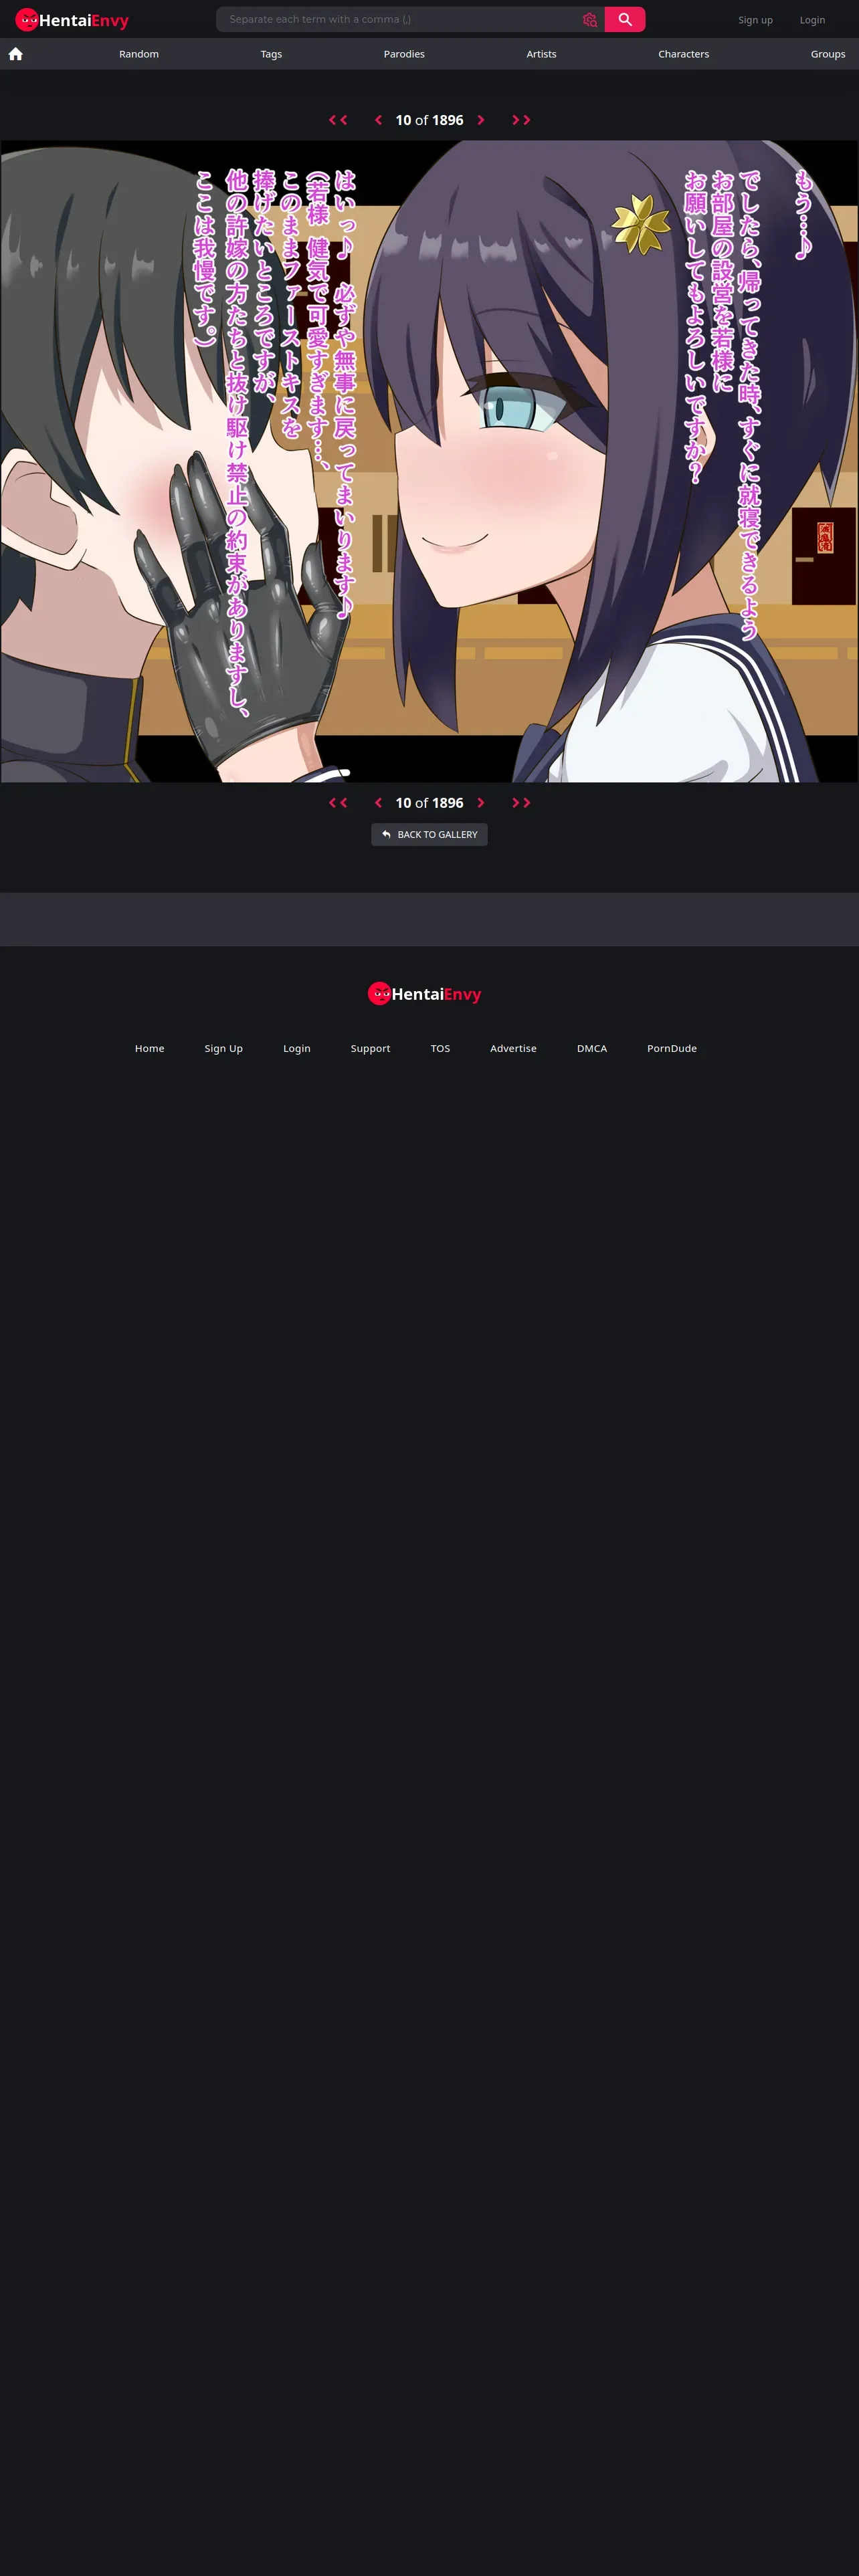
Task: Open the footer Sign Up link
Action: (x=224, y=1048)
